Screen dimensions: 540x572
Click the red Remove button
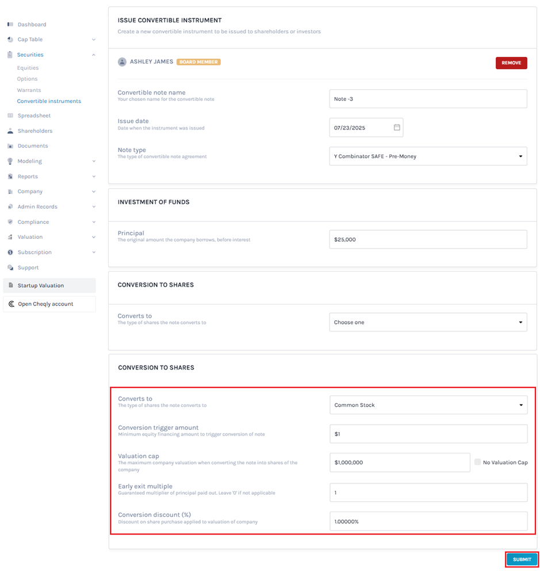pyautogui.click(x=511, y=63)
